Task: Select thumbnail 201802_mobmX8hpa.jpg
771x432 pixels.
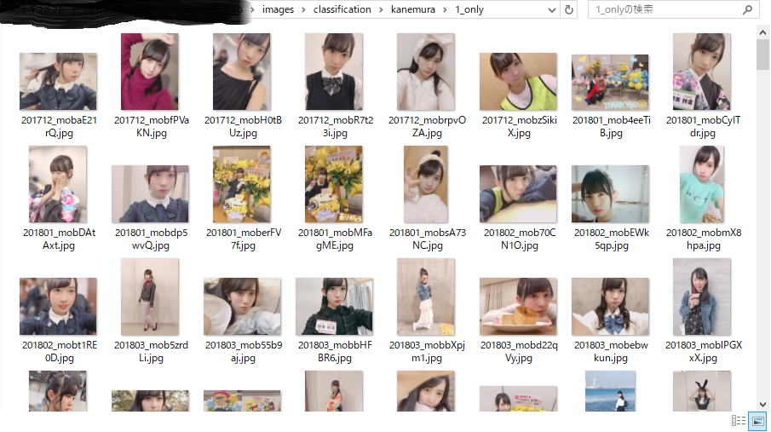Action: tap(702, 184)
